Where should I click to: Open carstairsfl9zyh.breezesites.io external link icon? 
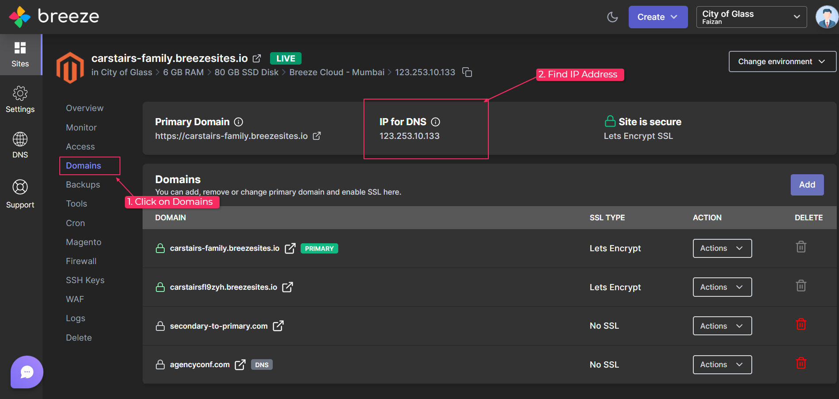pyautogui.click(x=288, y=287)
